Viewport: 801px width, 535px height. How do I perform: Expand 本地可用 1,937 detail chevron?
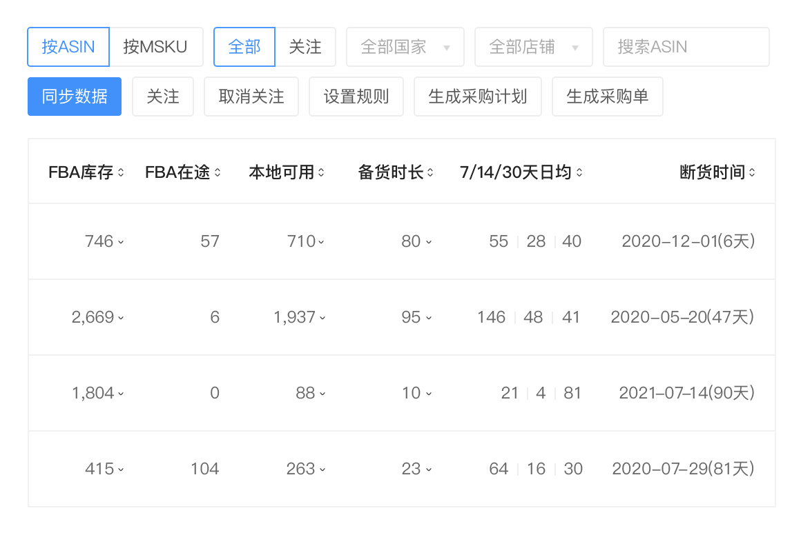click(322, 318)
